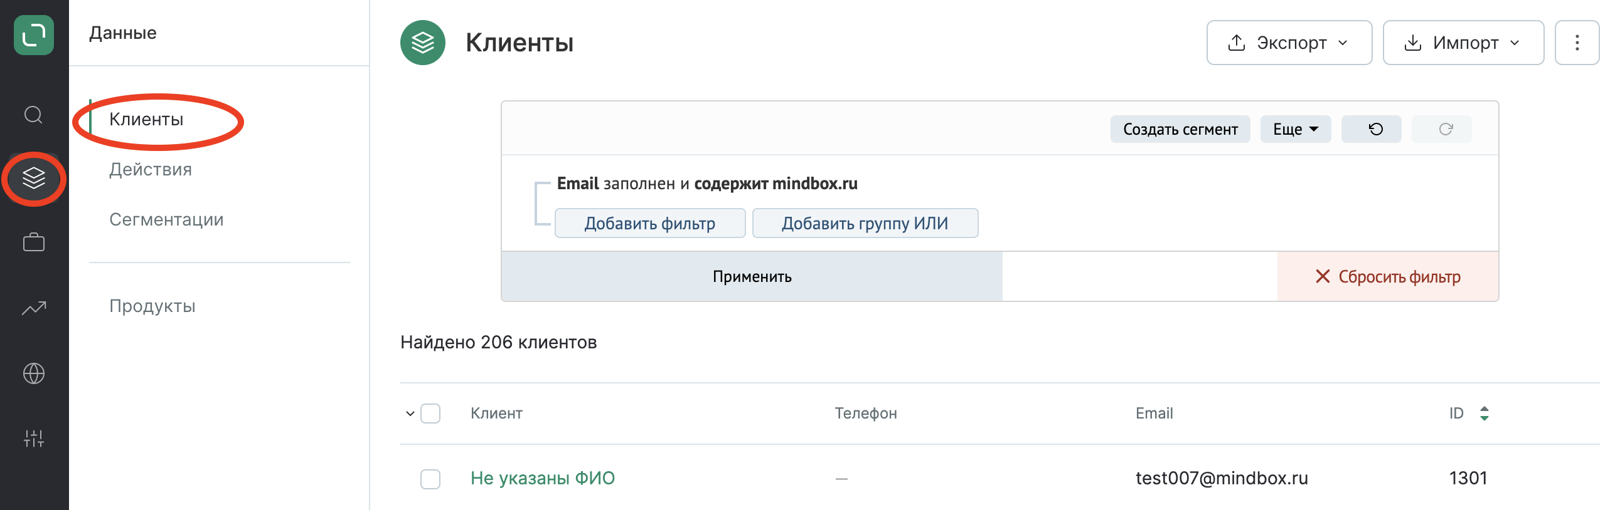Click the redo arrow button in filter panel
Viewport: 1615px width, 510px height.
(x=1441, y=129)
